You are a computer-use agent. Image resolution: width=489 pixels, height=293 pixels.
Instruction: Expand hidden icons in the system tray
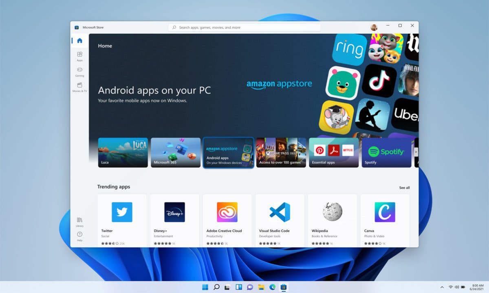click(x=442, y=287)
